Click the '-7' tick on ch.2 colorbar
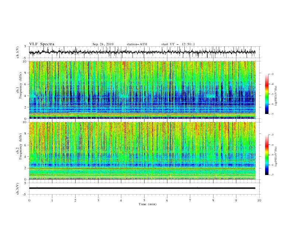The height and width of the screenshot is (225, 292). [x=272, y=175]
